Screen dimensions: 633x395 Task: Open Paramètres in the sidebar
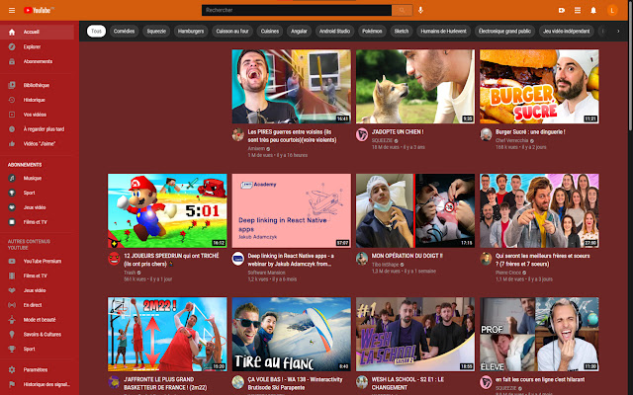[36, 370]
